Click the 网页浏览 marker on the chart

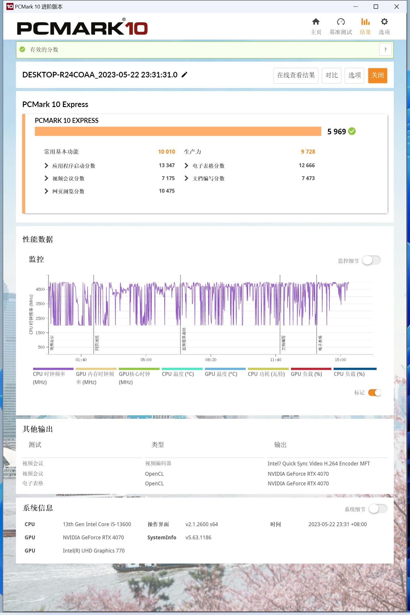pos(97,343)
